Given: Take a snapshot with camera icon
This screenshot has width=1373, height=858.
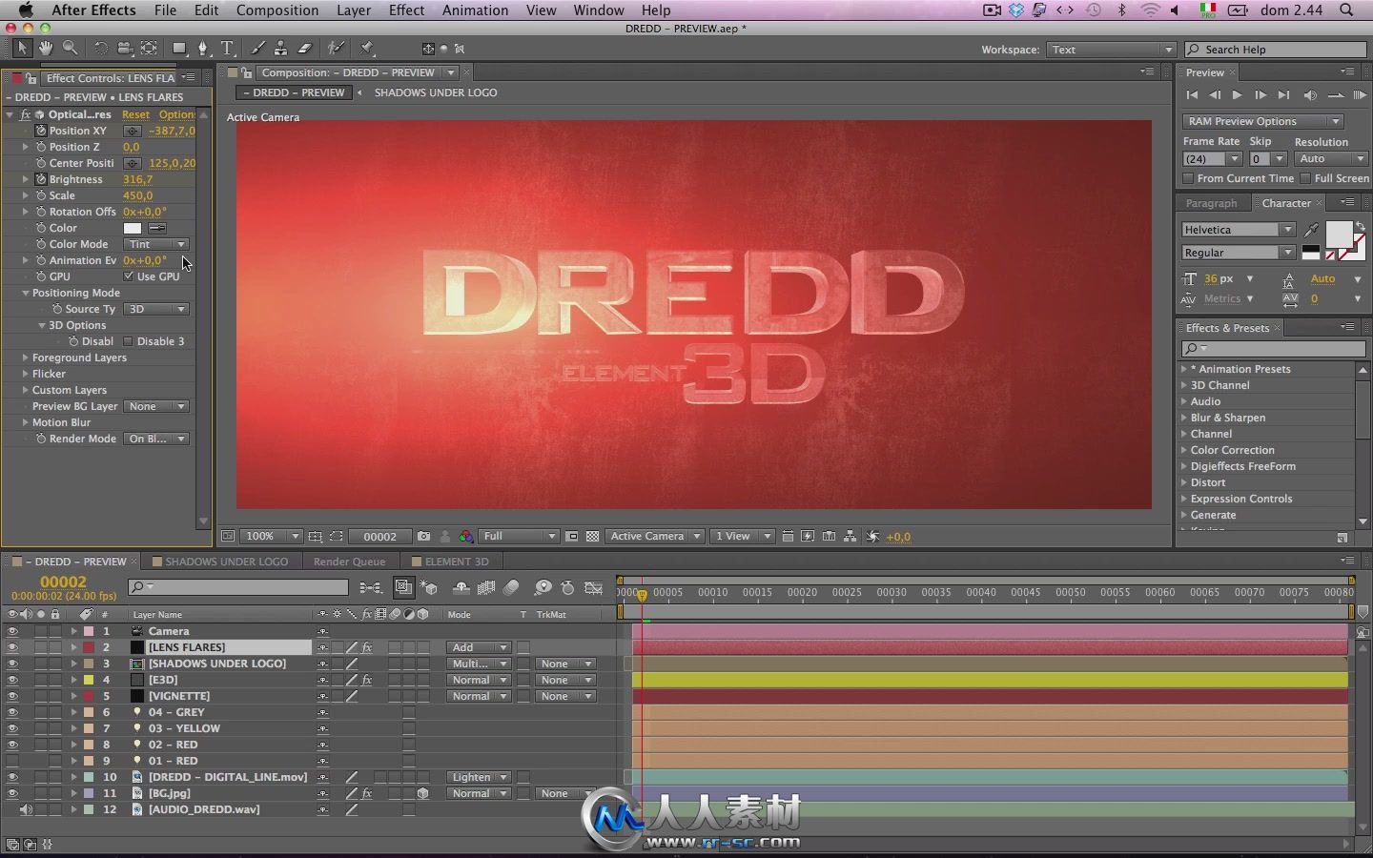Looking at the screenshot, I should (423, 537).
